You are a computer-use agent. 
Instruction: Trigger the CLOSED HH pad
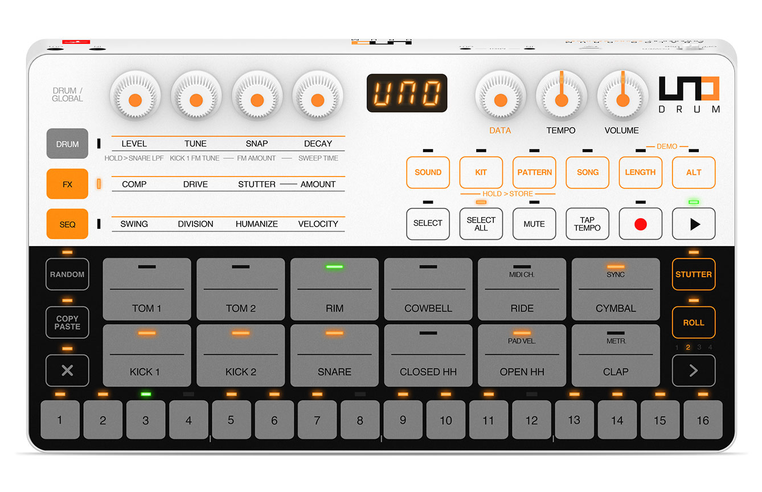tap(428, 354)
